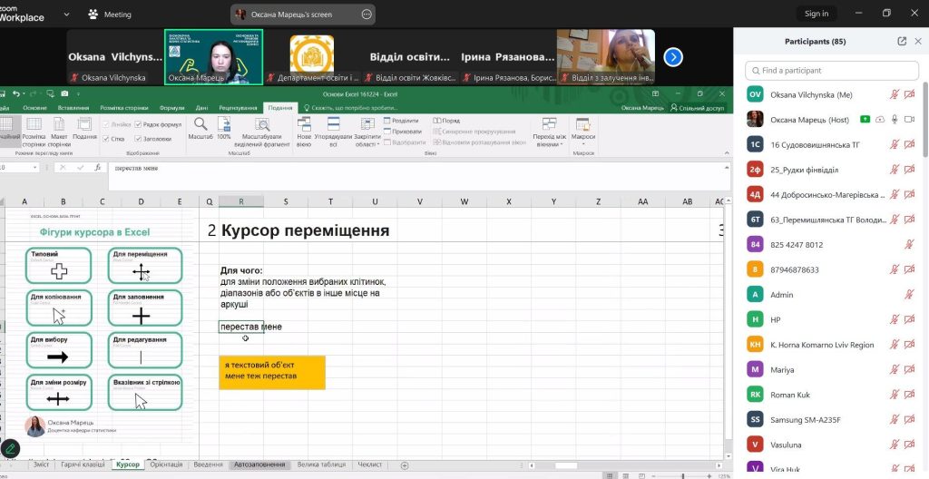The width and height of the screenshot is (929, 479).
Task: Open the Формули ribbon tab
Action: coord(171,107)
